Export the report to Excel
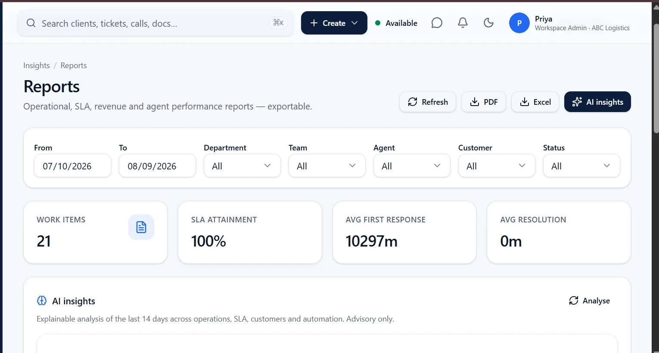Screen dimensions: 659x353 coord(535,102)
